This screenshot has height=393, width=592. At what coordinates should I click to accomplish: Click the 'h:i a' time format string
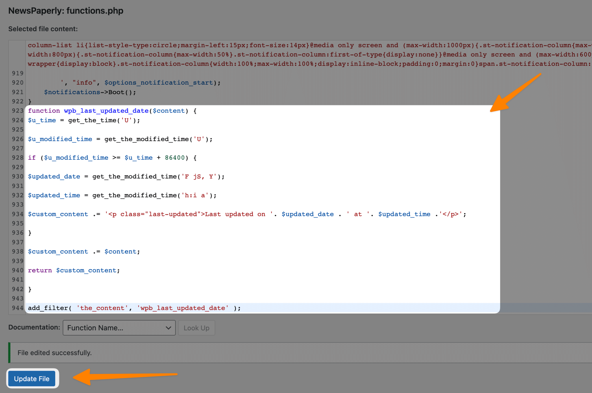click(x=195, y=195)
